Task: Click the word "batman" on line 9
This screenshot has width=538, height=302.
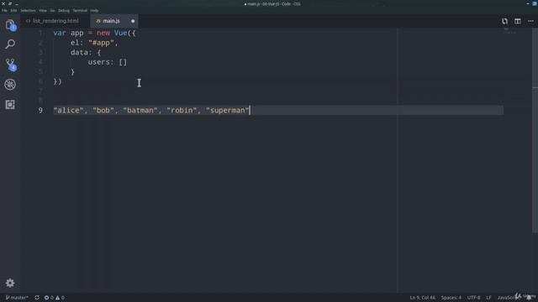Action: coord(140,110)
